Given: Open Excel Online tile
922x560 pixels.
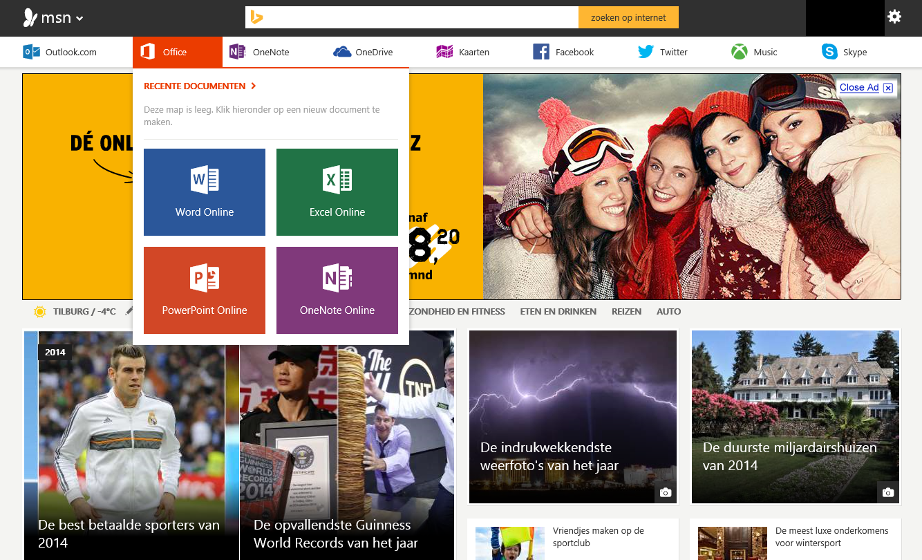Looking at the screenshot, I should pos(337,192).
